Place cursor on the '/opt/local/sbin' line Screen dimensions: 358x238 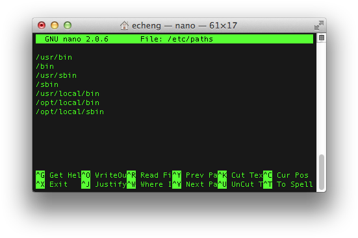pos(70,112)
